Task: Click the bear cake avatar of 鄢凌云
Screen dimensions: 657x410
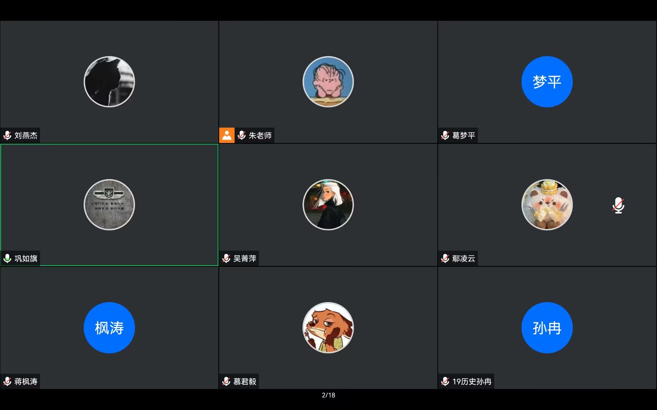Action: (547, 205)
